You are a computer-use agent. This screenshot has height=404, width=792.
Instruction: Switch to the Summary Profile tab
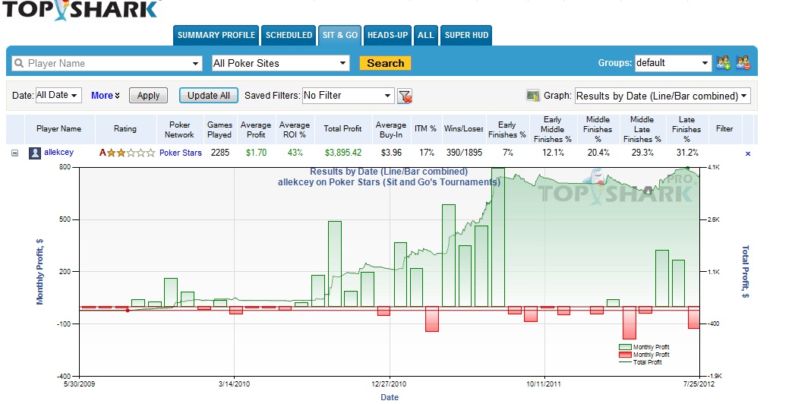point(216,35)
